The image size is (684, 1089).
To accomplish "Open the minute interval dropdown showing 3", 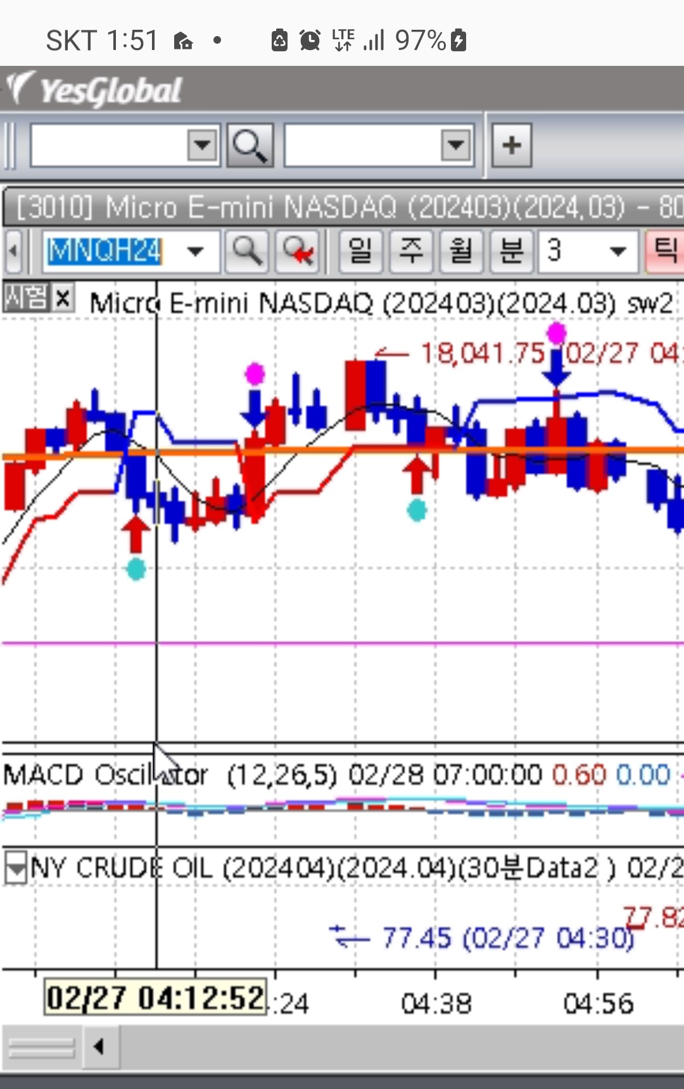I will tap(617, 251).
